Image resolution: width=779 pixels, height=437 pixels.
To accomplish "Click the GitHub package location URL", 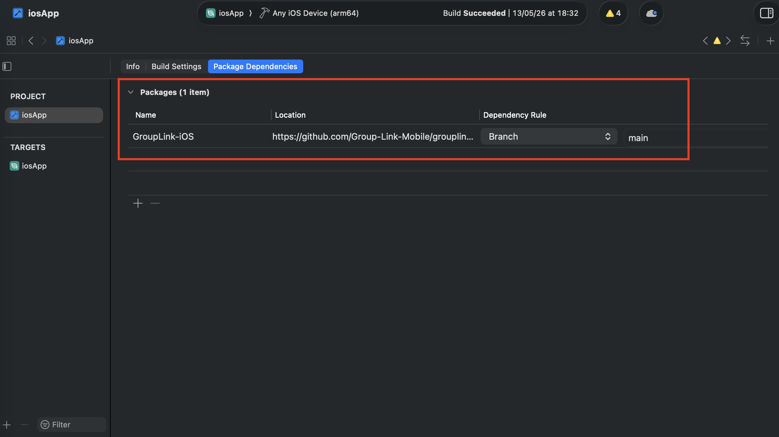I will point(373,137).
